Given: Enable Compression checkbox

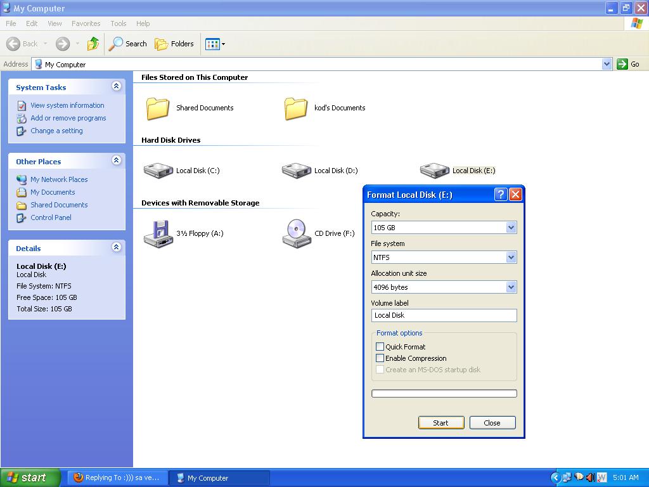Looking at the screenshot, I should click(380, 358).
